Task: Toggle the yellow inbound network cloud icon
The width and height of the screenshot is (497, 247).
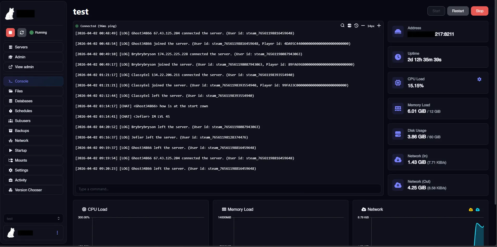Action: click(471, 210)
